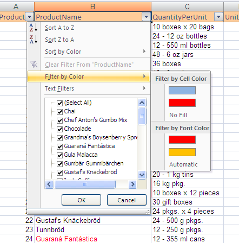Click the Clear Filter funnel icon

[34, 65]
